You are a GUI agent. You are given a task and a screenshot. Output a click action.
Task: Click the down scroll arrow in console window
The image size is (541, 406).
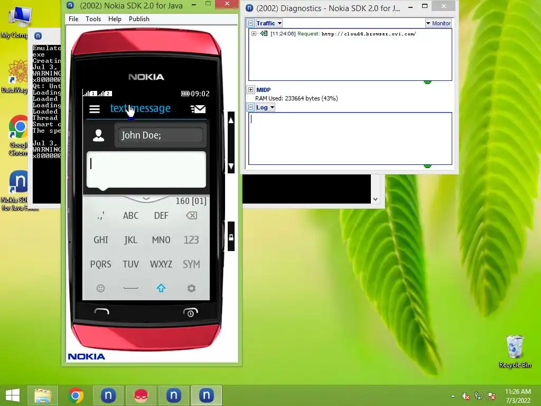click(376, 199)
